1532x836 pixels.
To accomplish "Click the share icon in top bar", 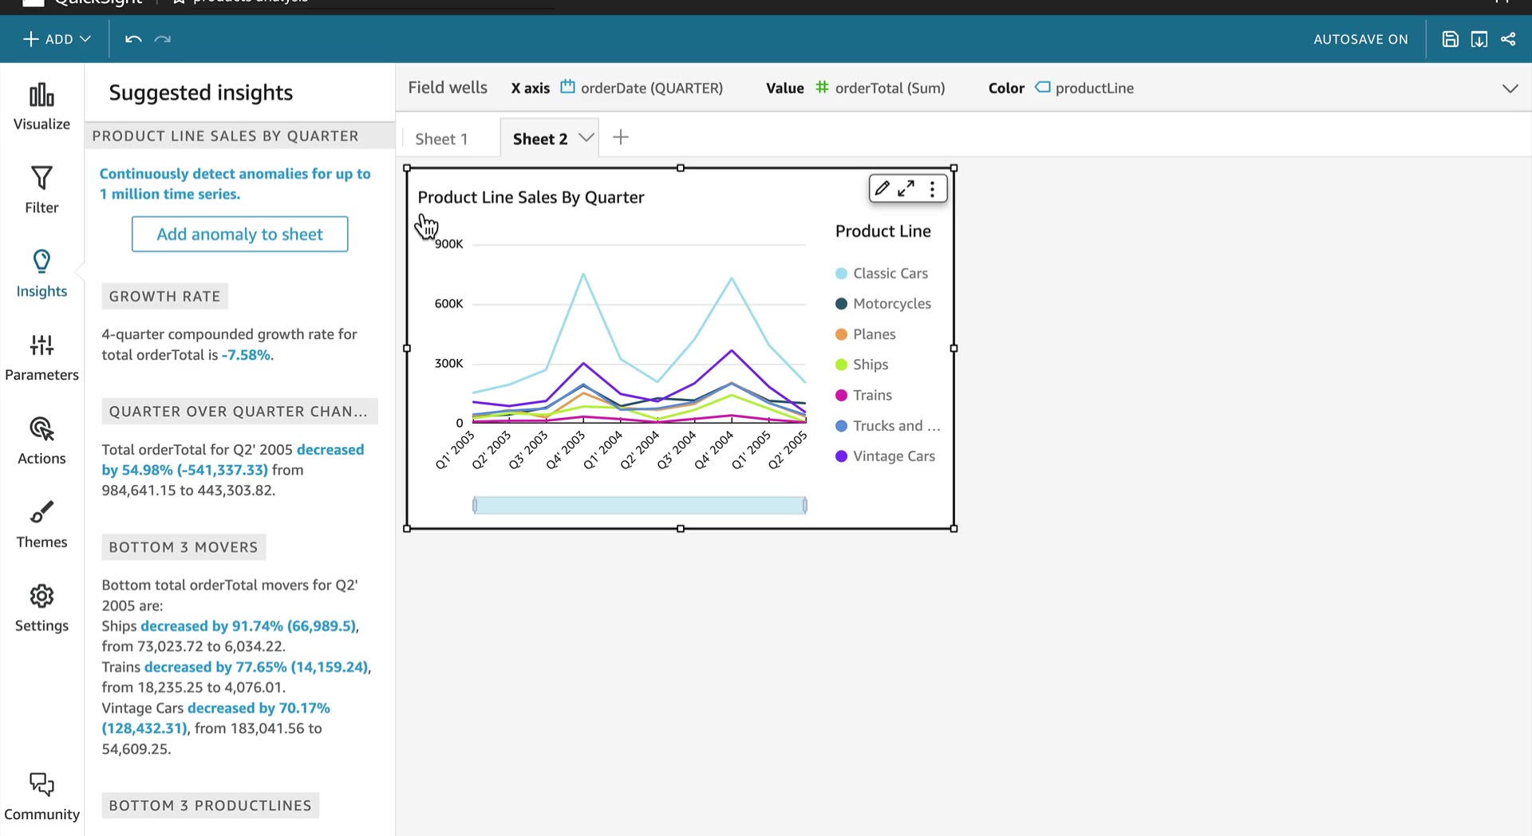I will pyautogui.click(x=1508, y=39).
